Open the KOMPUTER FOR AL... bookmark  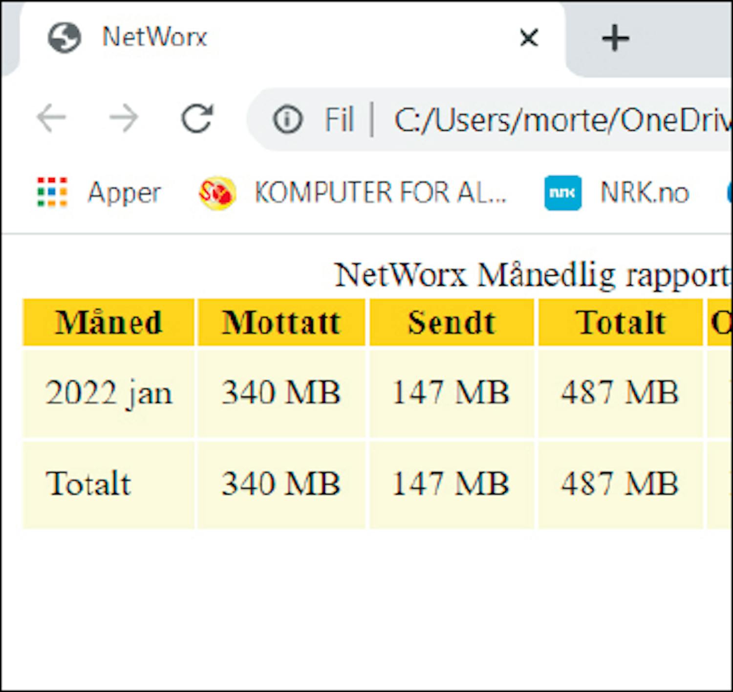[x=380, y=193]
